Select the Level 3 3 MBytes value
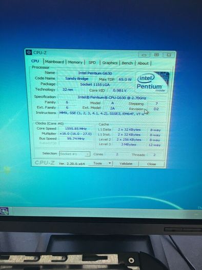Screen dimensions: 202x270 (x=129, y=145)
